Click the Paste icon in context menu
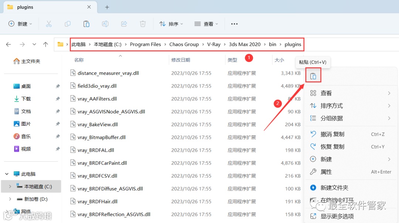 tap(313, 76)
